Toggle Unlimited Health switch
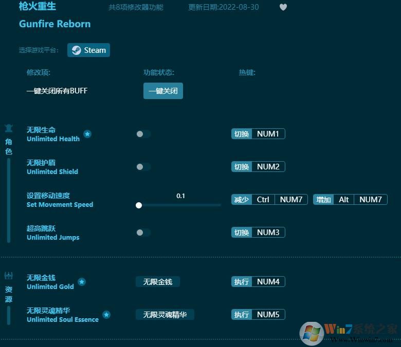The height and width of the screenshot is (347, 401). click(x=143, y=134)
